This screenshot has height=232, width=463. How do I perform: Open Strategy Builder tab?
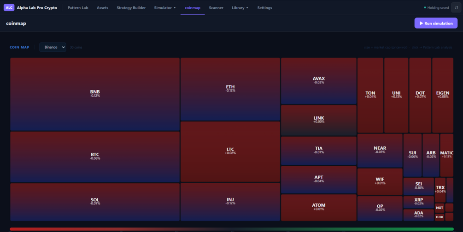pyautogui.click(x=131, y=8)
